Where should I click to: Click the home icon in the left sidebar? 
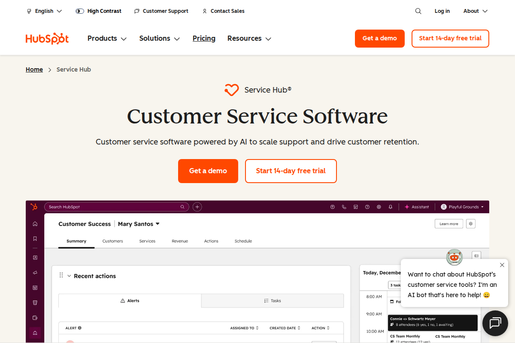pyautogui.click(x=35, y=224)
